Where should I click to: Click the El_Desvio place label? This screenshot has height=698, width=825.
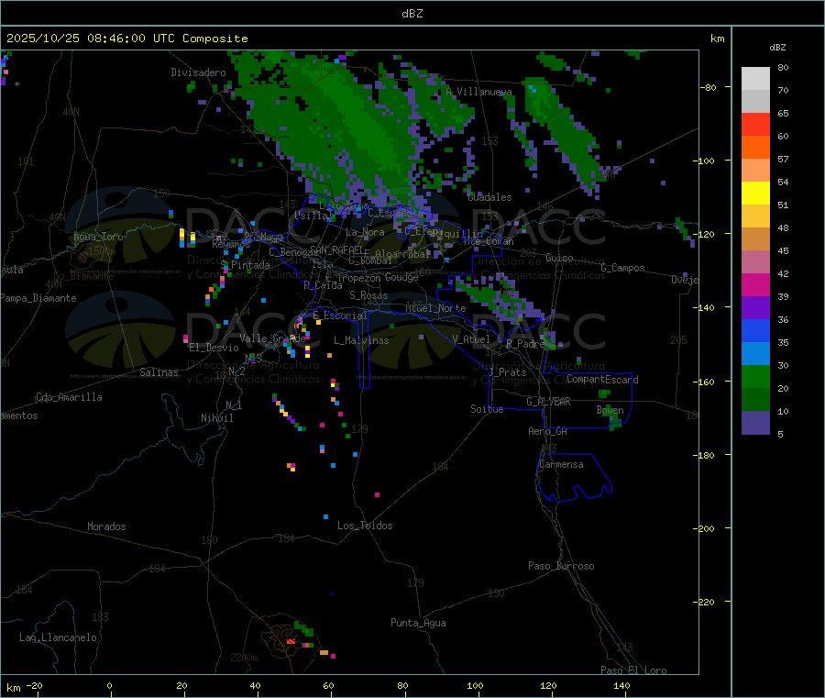tap(214, 348)
